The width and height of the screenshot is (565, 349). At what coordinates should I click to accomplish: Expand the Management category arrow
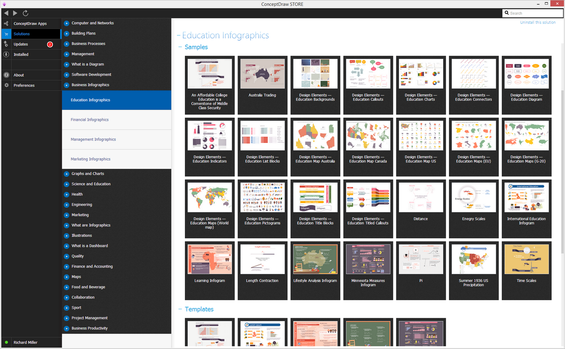(x=66, y=54)
